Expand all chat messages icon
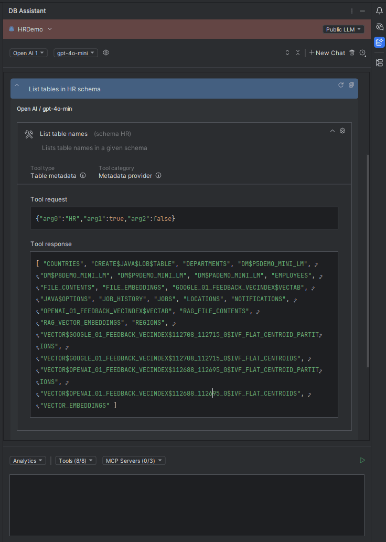Viewport: 386px width, 542px height. 287,52
